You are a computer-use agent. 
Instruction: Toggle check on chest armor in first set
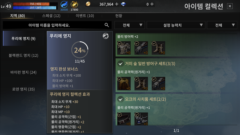click(119, 43)
